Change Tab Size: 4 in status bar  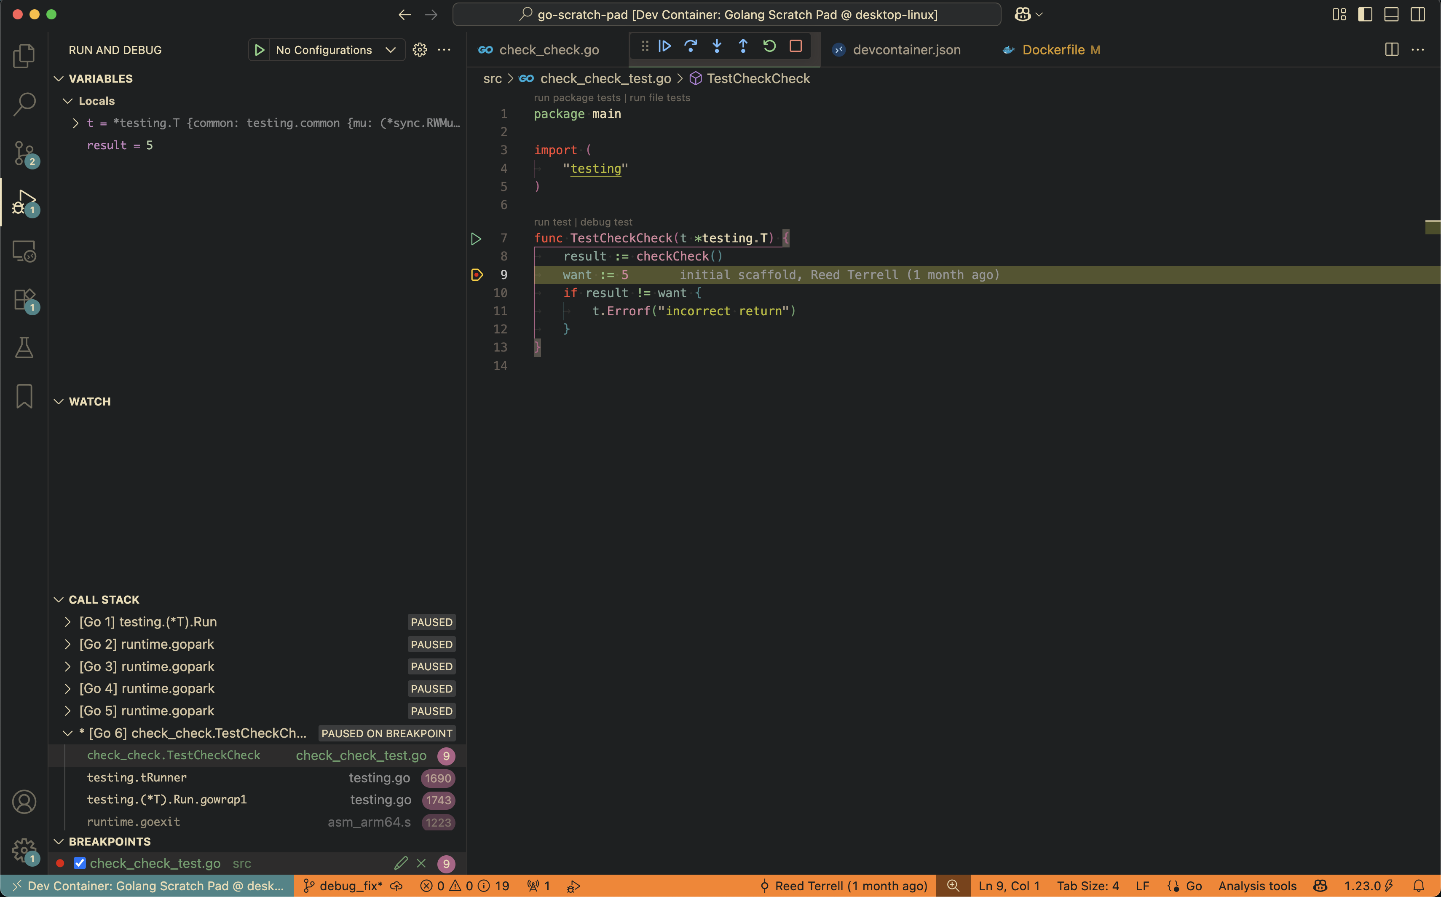click(x=1087, y=886)
